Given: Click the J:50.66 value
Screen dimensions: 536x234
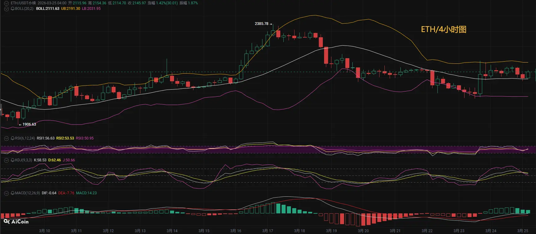Looking at the screenshot, I should [x=69, y=160].
